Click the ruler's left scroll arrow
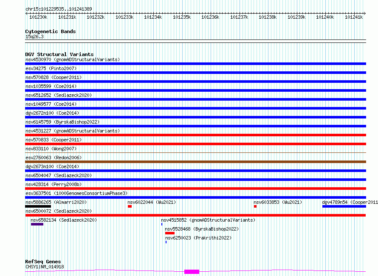Screen dimensions: 378x276 coord(26,14)
